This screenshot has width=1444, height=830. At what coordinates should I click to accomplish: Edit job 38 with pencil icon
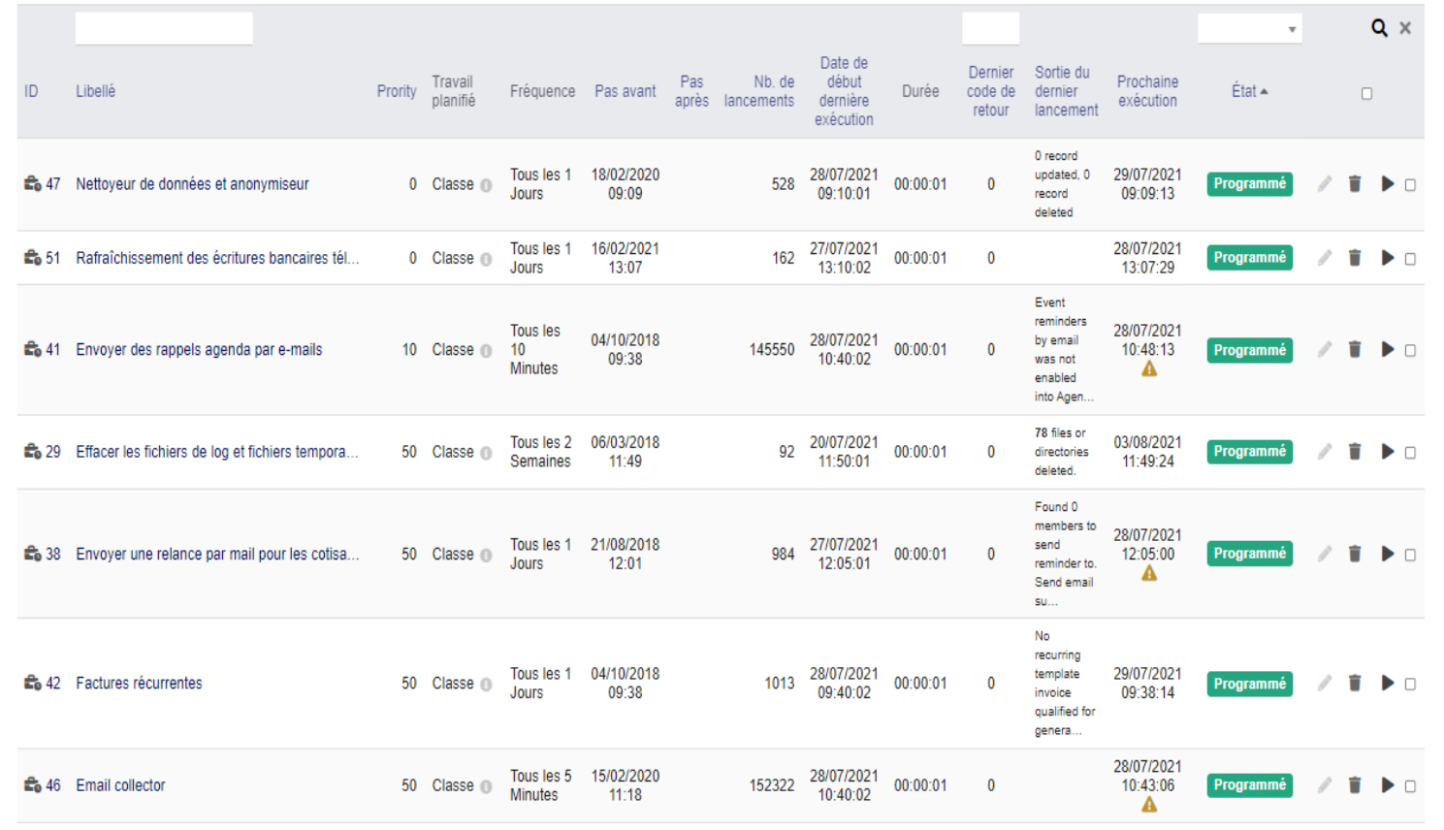click(1325, 554)
